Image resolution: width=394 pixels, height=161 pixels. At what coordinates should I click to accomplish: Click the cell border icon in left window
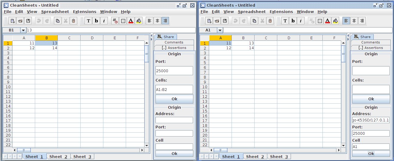pos(123,21)
